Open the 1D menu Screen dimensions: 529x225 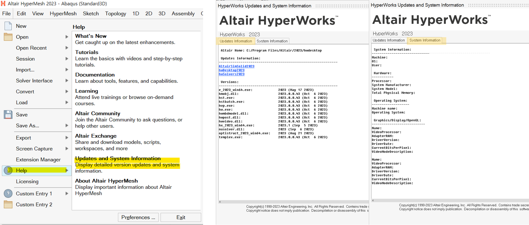click(136, 14)
